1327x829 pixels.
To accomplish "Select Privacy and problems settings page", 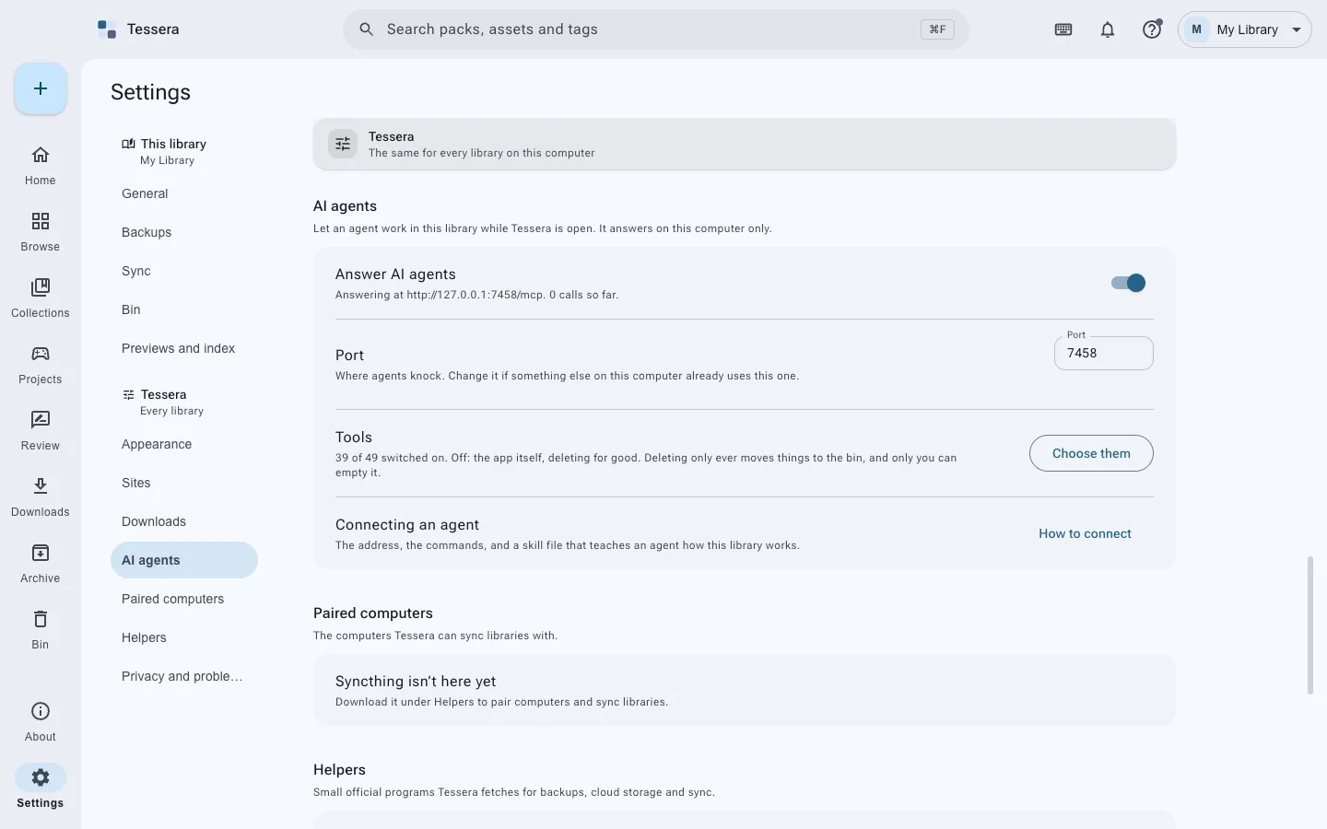I will coord(184,676).
